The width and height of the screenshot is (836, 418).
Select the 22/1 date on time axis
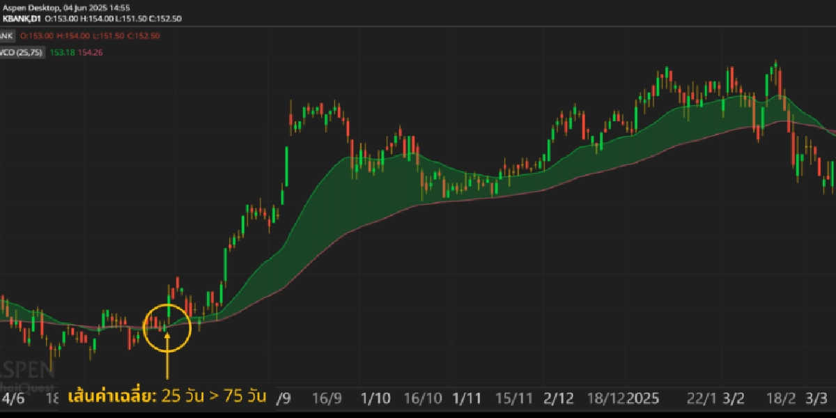(702, 398)
